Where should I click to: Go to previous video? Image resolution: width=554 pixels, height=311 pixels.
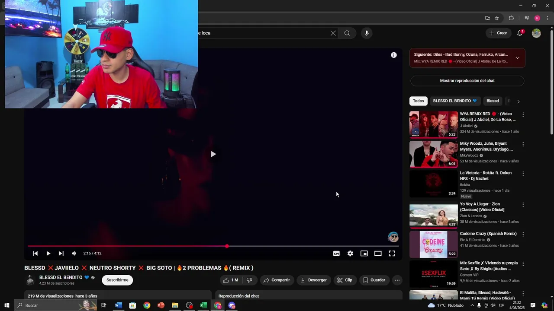click(35, 254)
